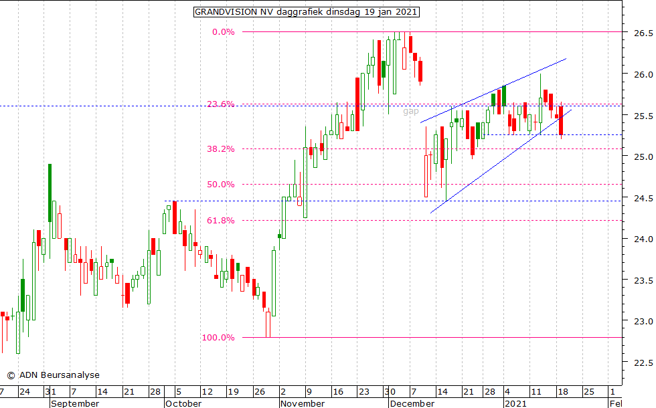The height and width of the screenshot is (408, 656).
Task: Click the October month label
Action: click(183, 403)
